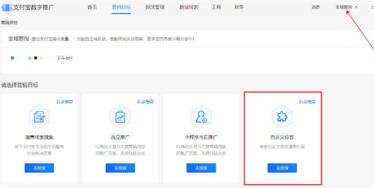The height and width of the screenshot is (188, 374).
Task: Click the 请选择营销目标 section heading
Action: (x=20, y=85)
